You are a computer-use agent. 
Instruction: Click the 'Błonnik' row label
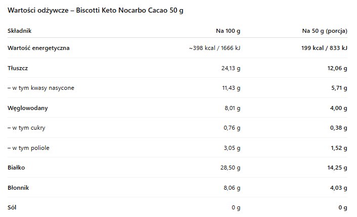pos(18,188)
